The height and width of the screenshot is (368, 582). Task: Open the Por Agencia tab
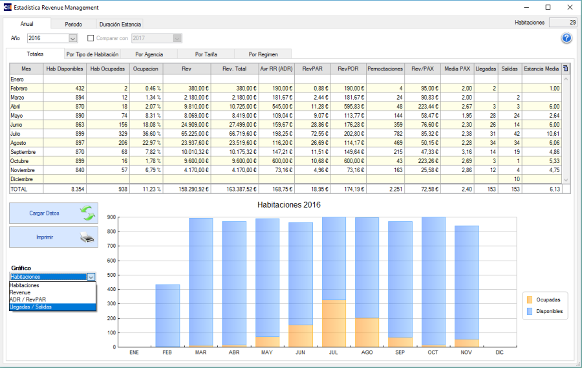(x=149, y=54)
